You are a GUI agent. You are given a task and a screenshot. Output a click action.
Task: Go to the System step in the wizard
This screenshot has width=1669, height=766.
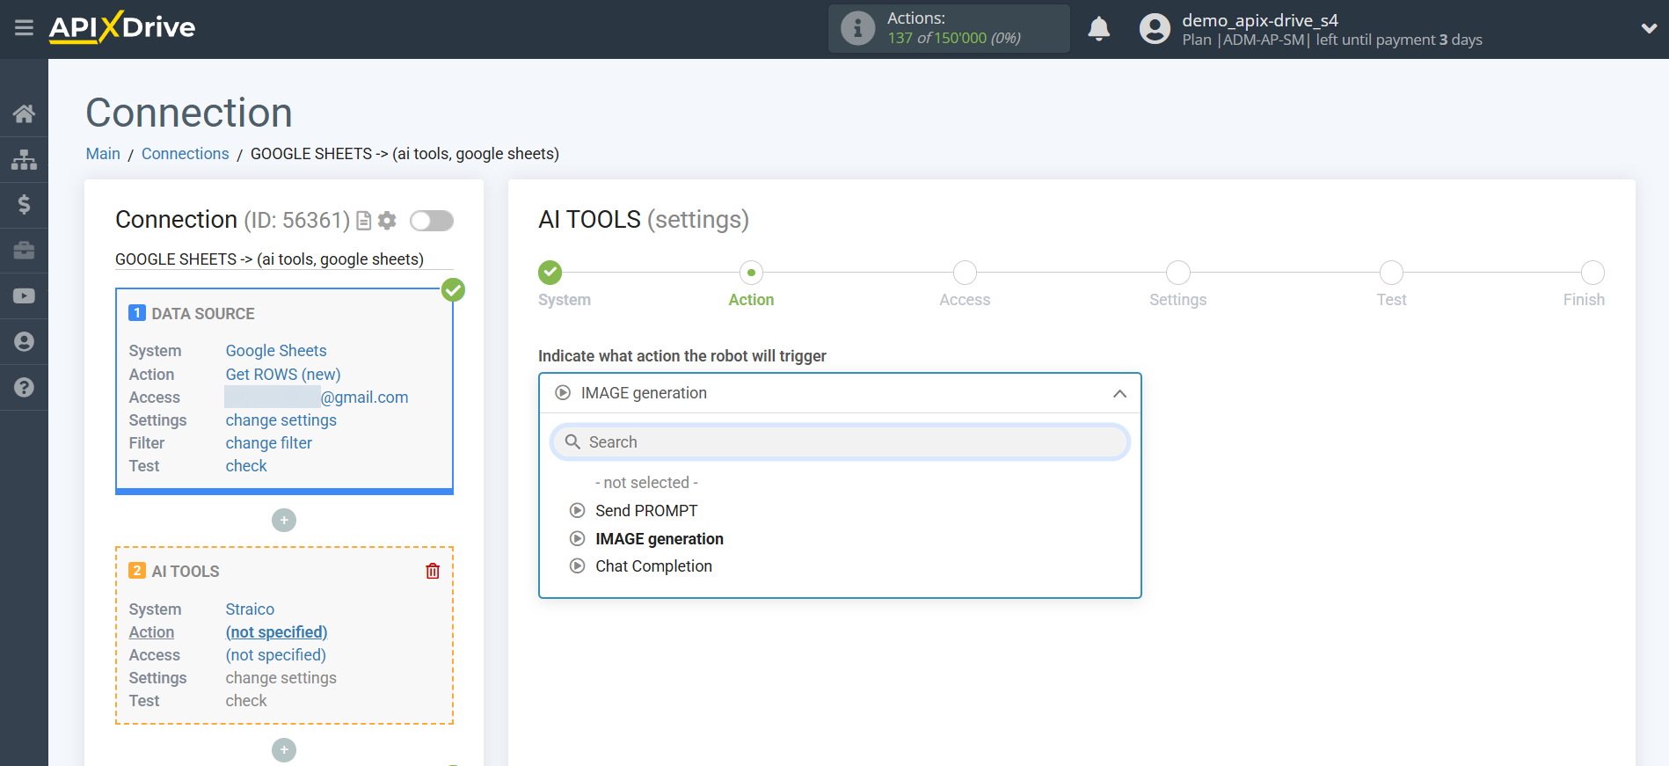click(x=550, y=273)
